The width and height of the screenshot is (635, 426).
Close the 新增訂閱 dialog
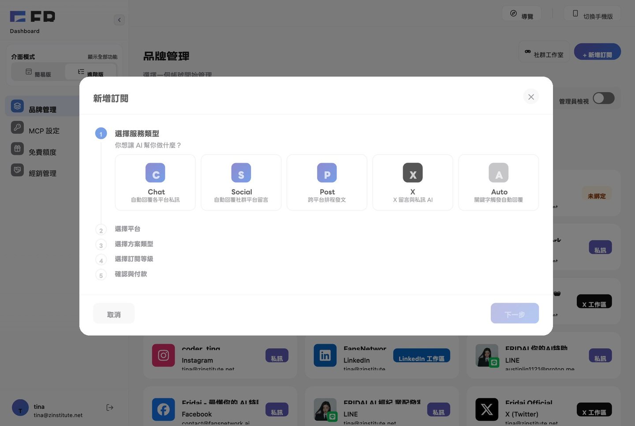[x=531, y=97]
